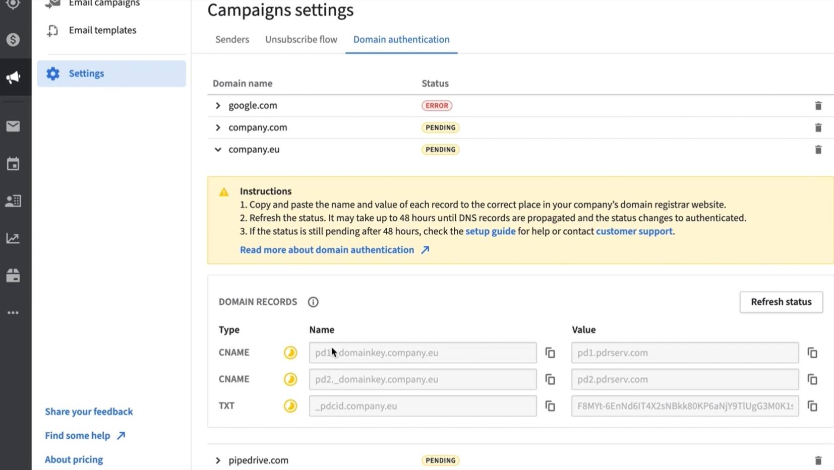Delete the google.com domain via trash icon
This screenshot has height=470, width=834.
[x=819, y=106]
